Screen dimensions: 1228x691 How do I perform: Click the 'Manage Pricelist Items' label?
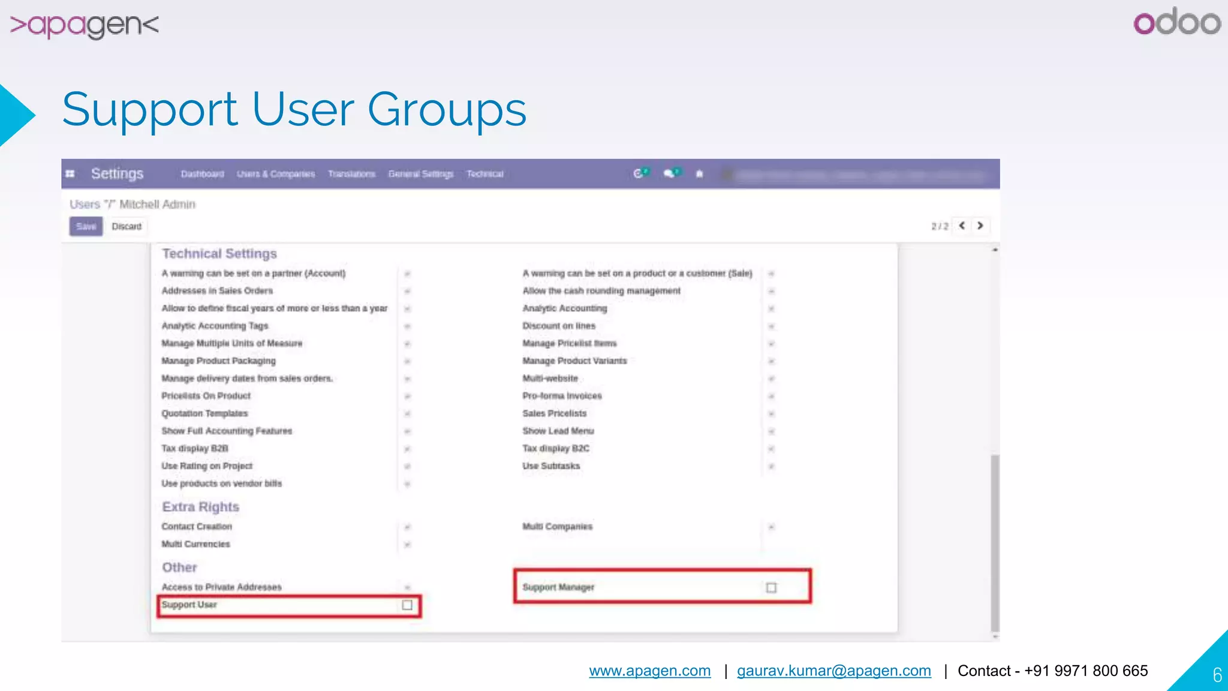coord(570,344)
